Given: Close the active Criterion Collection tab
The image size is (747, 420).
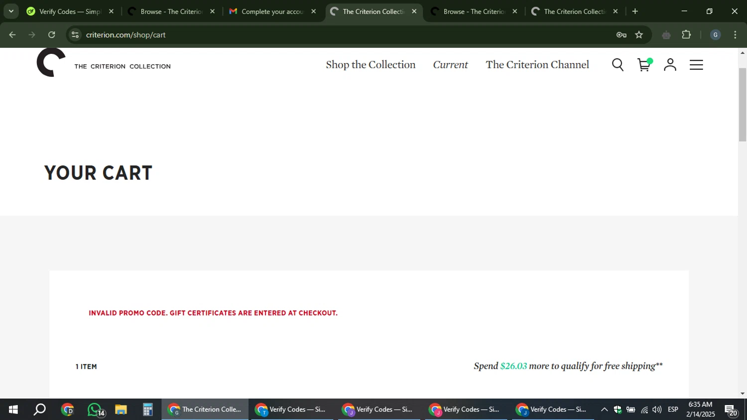Looking at the screenshot, I should [414, 11].
